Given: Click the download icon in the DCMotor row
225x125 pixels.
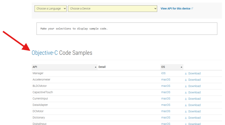Looking at the screenshot, I should coord(186,112).
